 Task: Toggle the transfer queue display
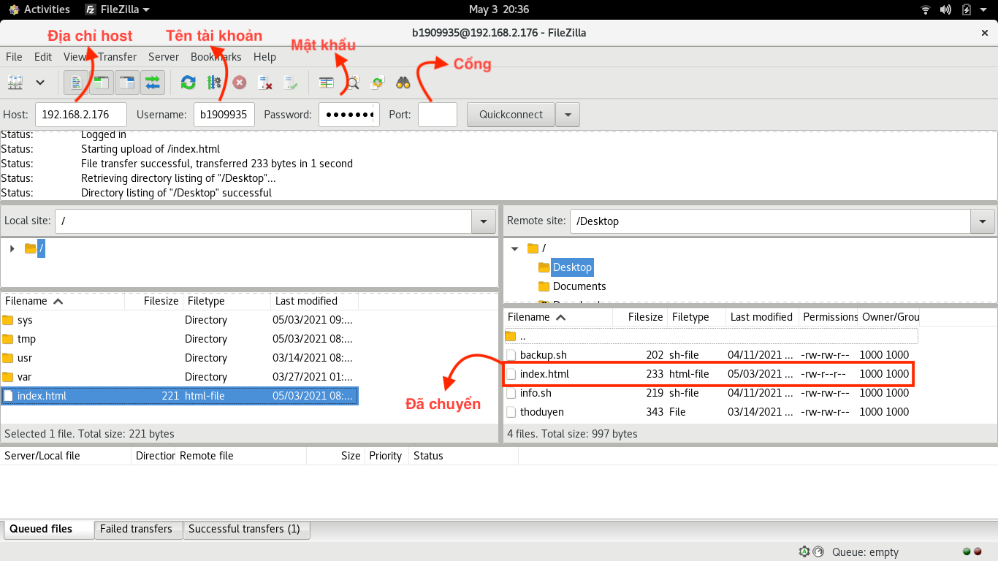click(153, 83)
